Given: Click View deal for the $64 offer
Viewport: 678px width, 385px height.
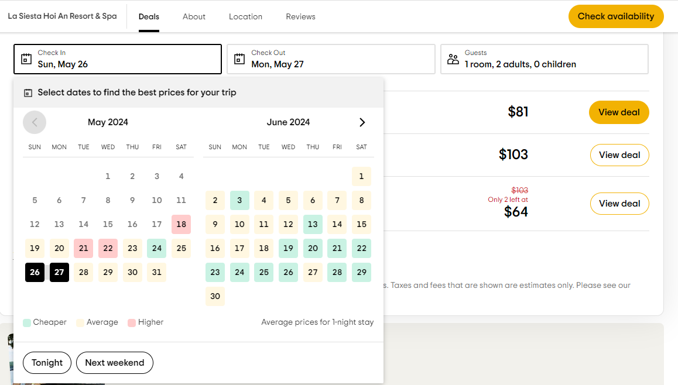Looking at the screenshot, I should click(619, 204).
